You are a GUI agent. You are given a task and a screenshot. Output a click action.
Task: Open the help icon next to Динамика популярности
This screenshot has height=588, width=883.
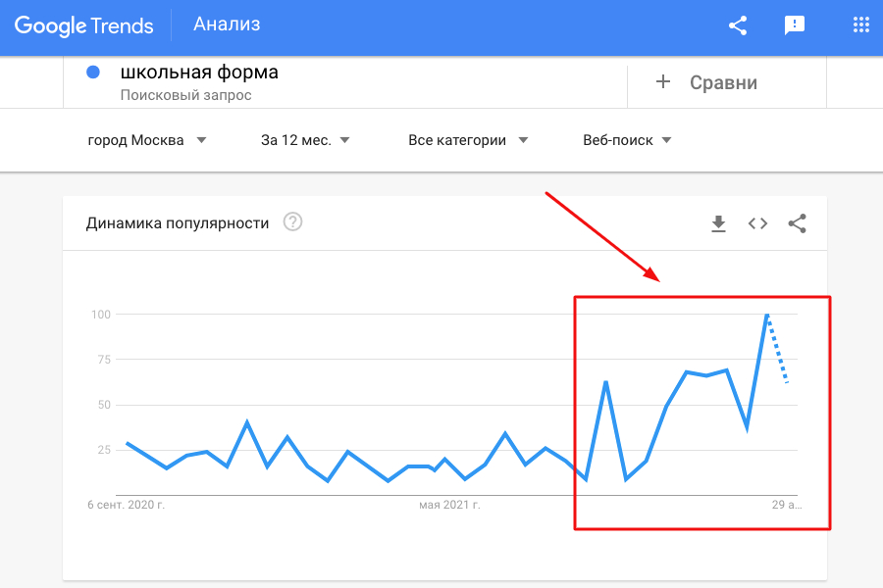(292, 222)
